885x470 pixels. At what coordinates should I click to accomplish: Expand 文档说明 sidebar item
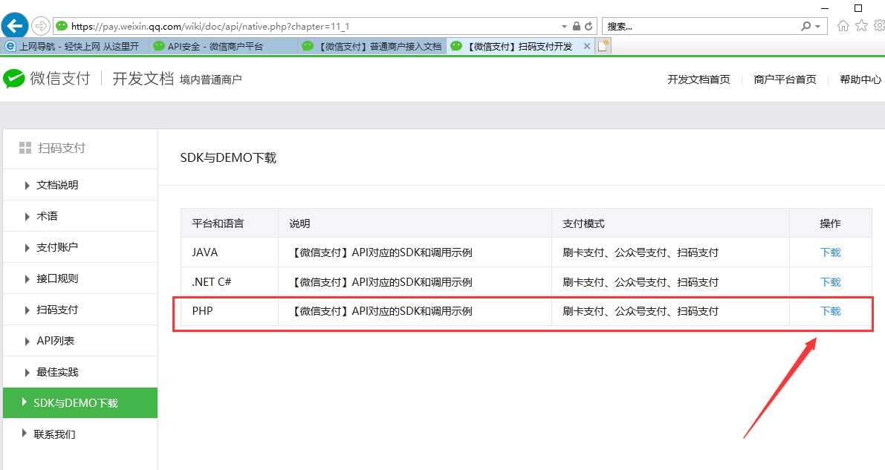click(80, 185)
